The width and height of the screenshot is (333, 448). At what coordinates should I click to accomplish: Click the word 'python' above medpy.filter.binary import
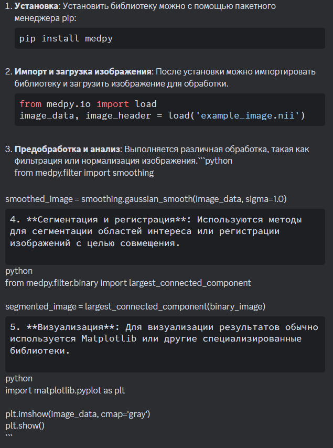19,271
